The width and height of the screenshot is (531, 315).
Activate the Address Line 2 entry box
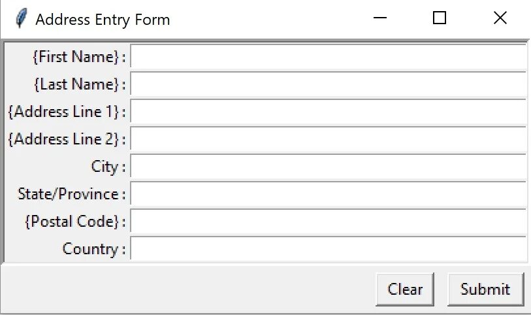329,139
